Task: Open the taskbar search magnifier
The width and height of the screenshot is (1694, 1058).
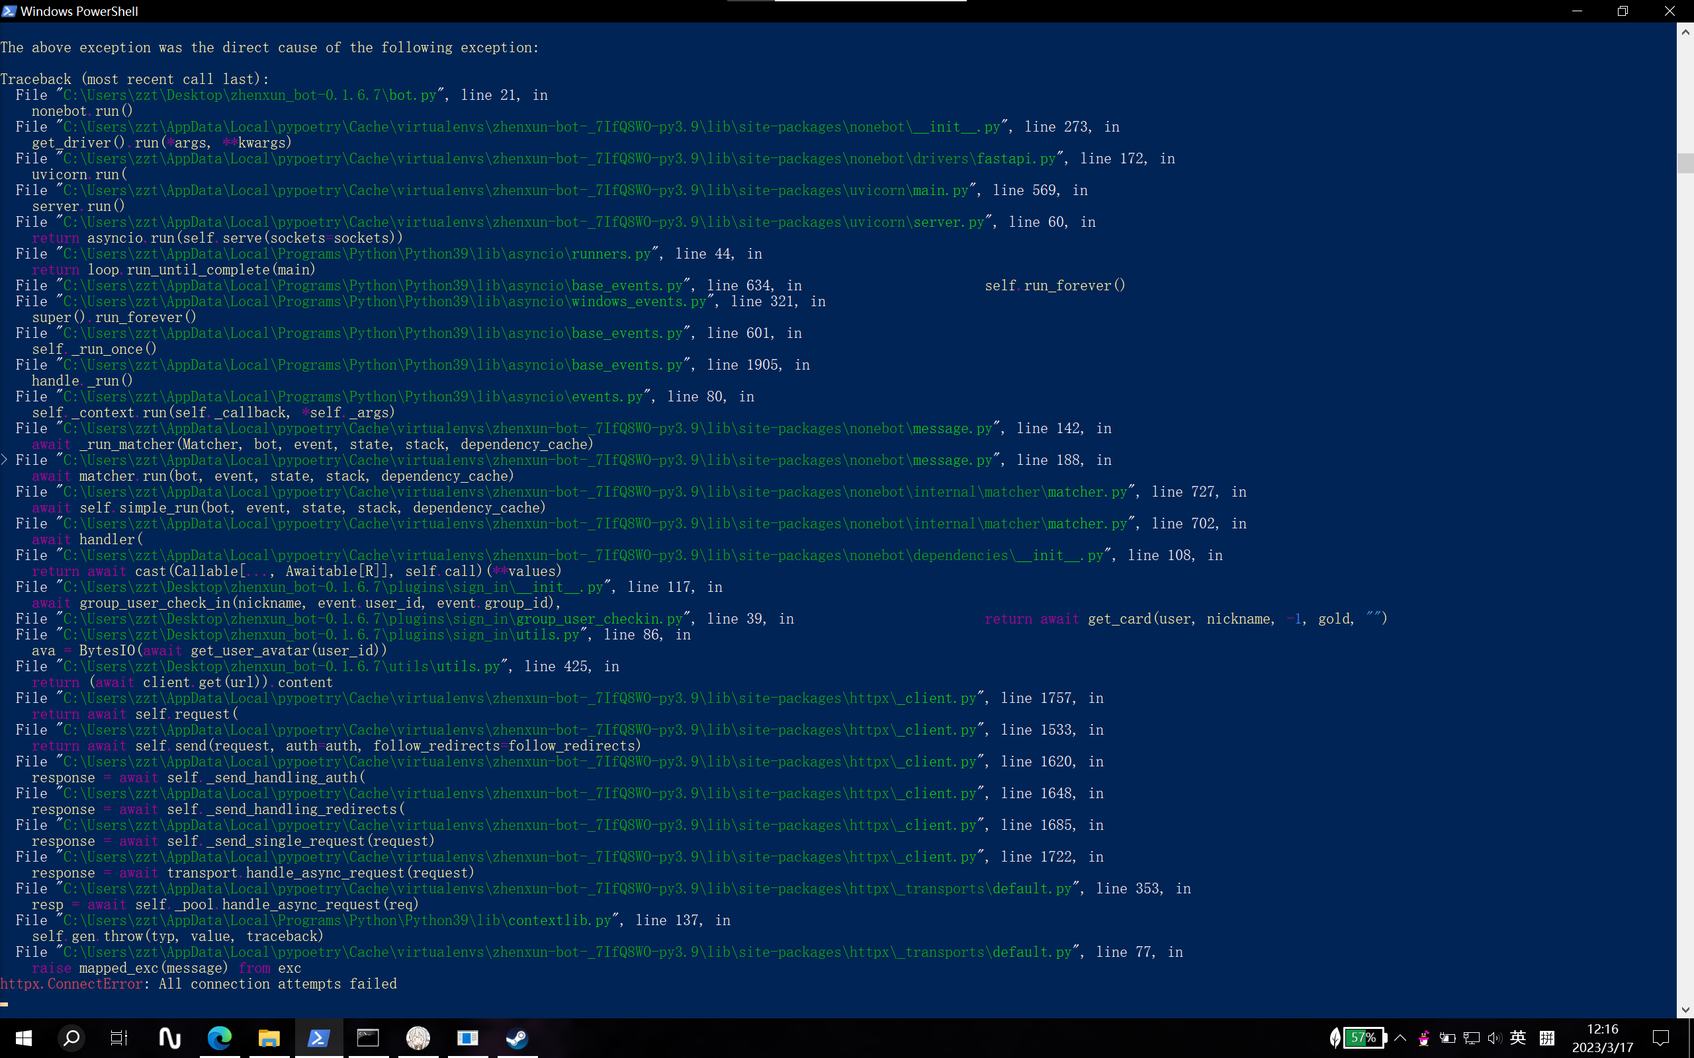Action: point(71,1038)
